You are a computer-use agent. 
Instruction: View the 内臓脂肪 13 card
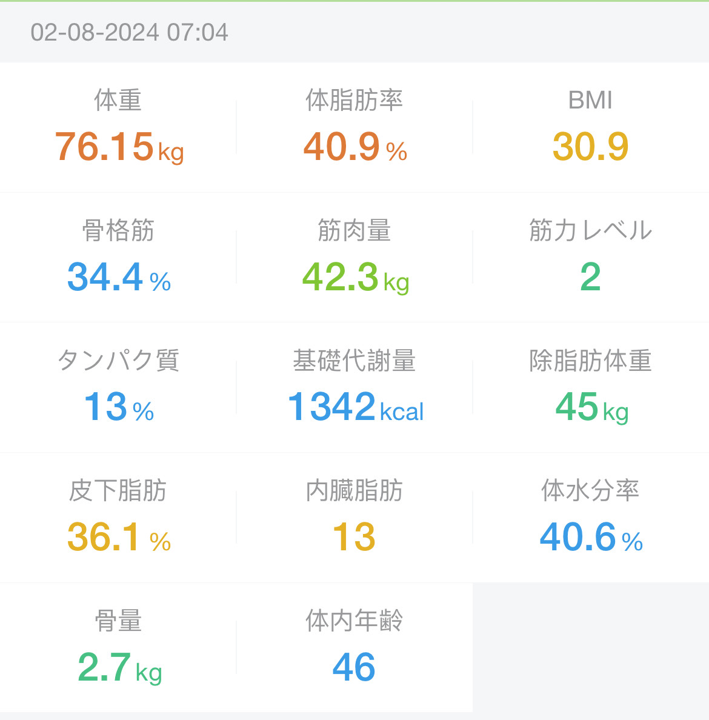(354, 518)
